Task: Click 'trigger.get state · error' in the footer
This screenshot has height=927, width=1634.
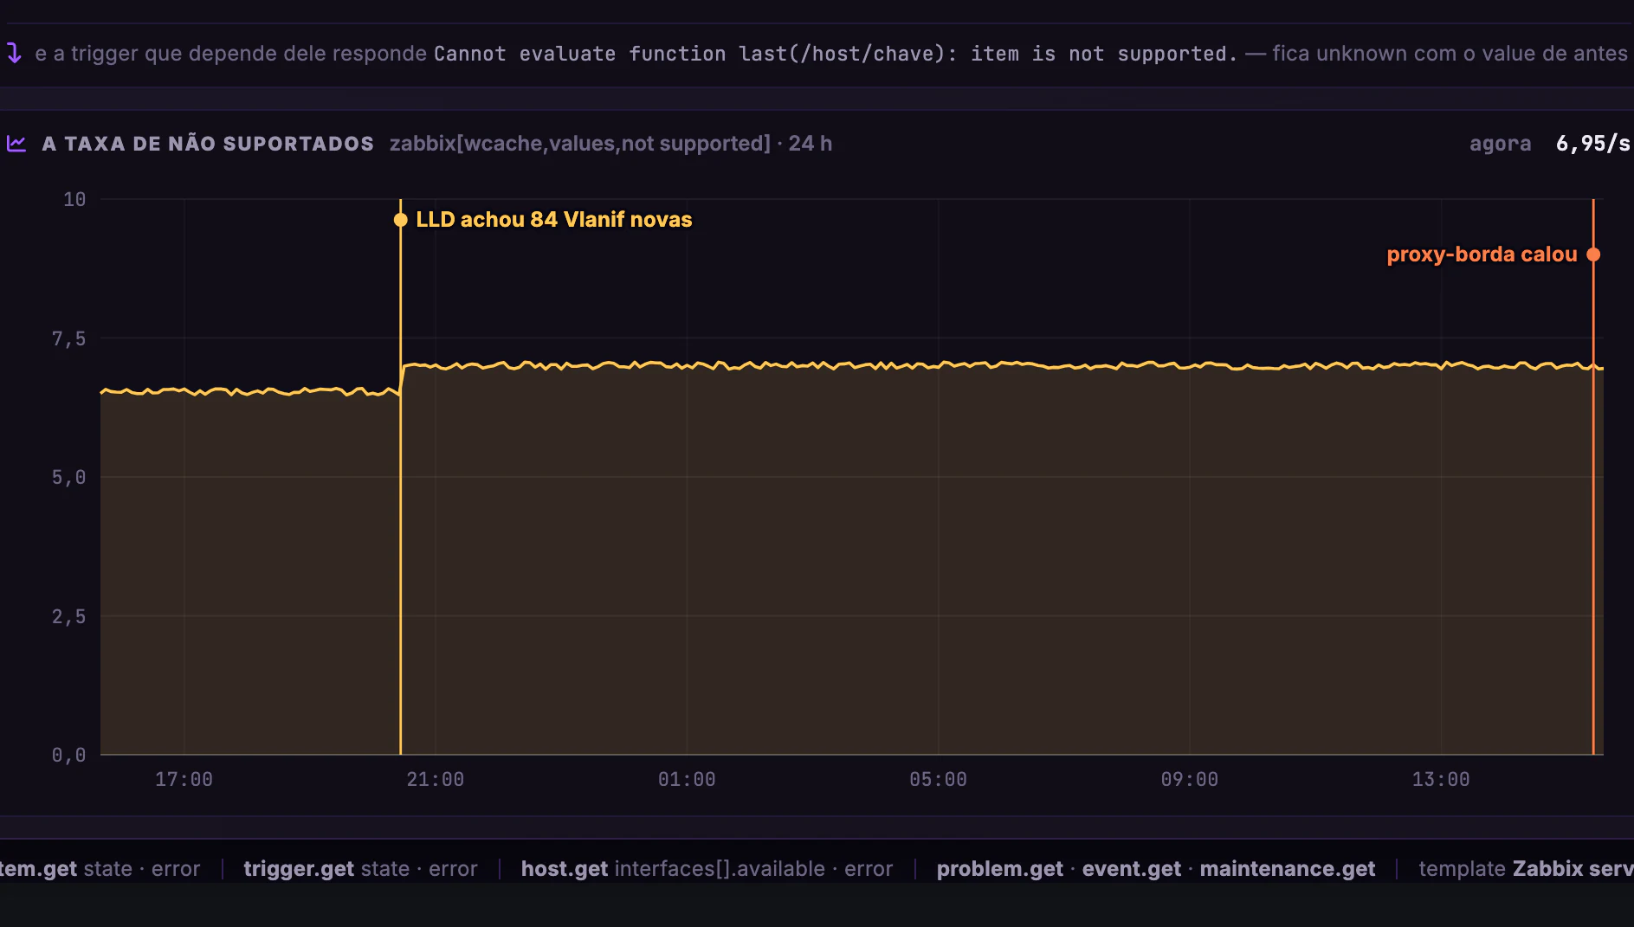Action: [360, 869]
